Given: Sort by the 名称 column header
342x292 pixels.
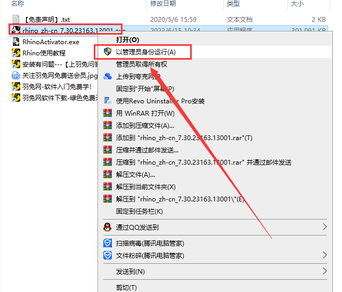Looking at the screenshot, I should [18, 3].
